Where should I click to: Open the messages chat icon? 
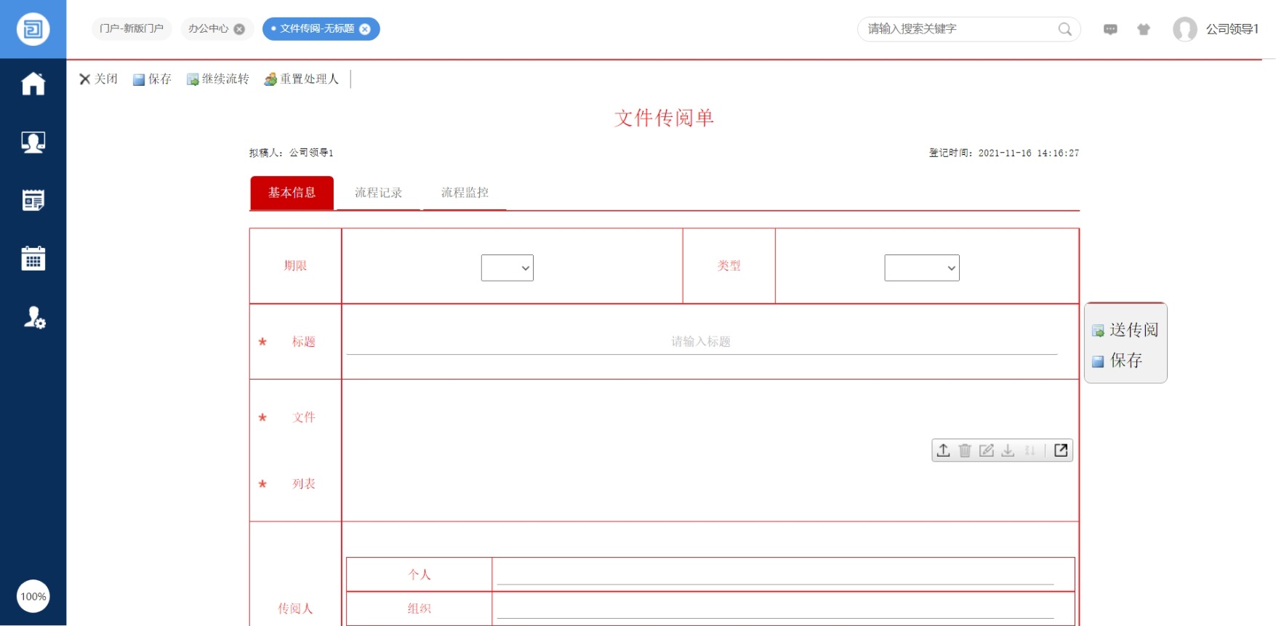click(1110, 29)
